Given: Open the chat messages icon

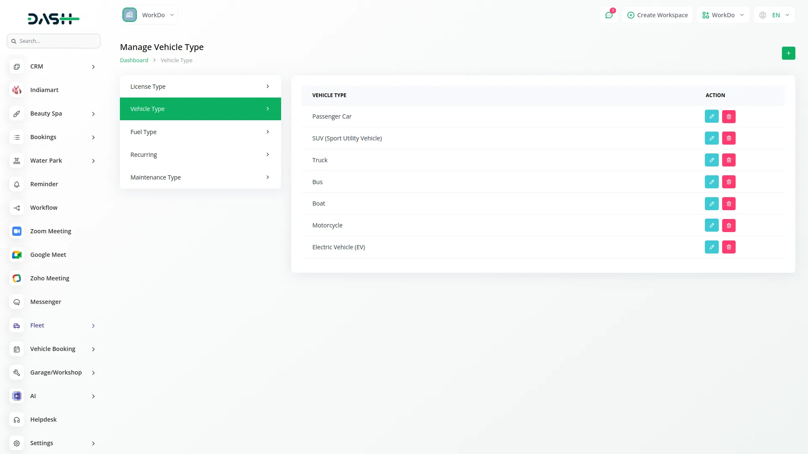Looking at the screenshot, I should click(609, 15).
